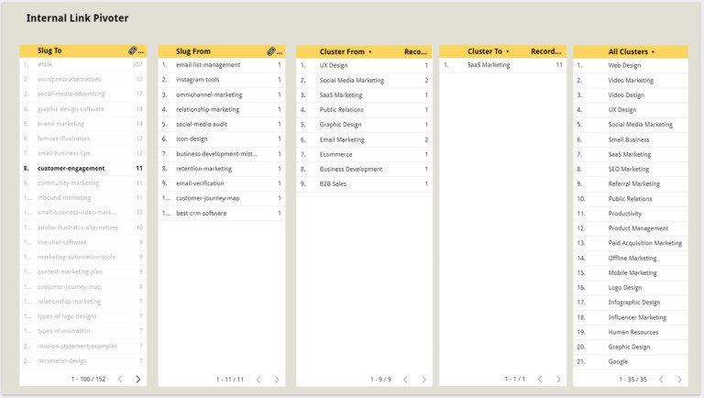Select Influencer Marketing in All Clusters
Viewport: 704px width, 398px height.
631,317
